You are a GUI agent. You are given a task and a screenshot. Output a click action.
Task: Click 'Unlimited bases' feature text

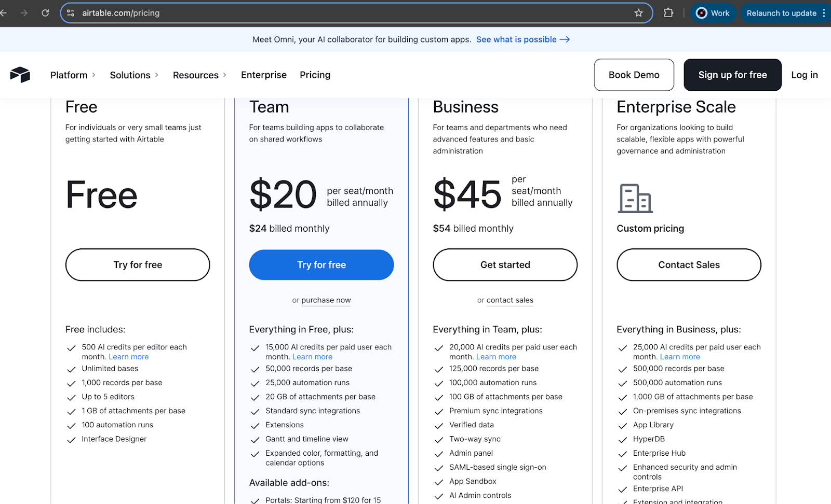coord(110,369)
